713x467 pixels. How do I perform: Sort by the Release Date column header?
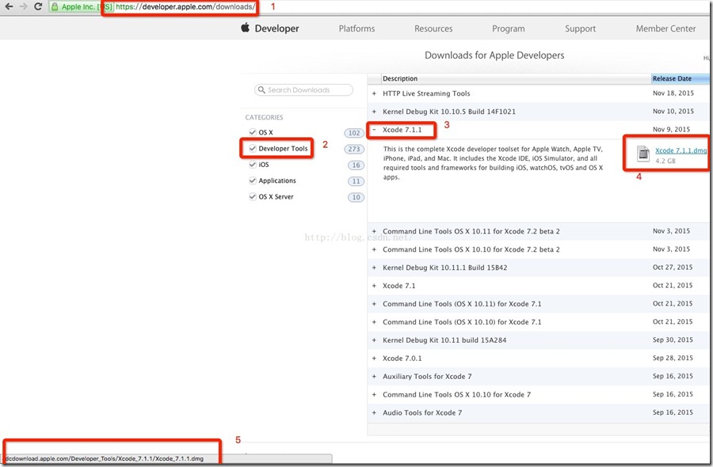[681, 78]
